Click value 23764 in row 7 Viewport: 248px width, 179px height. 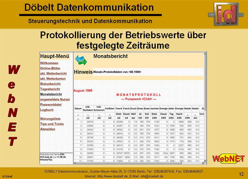click(90, 145)
